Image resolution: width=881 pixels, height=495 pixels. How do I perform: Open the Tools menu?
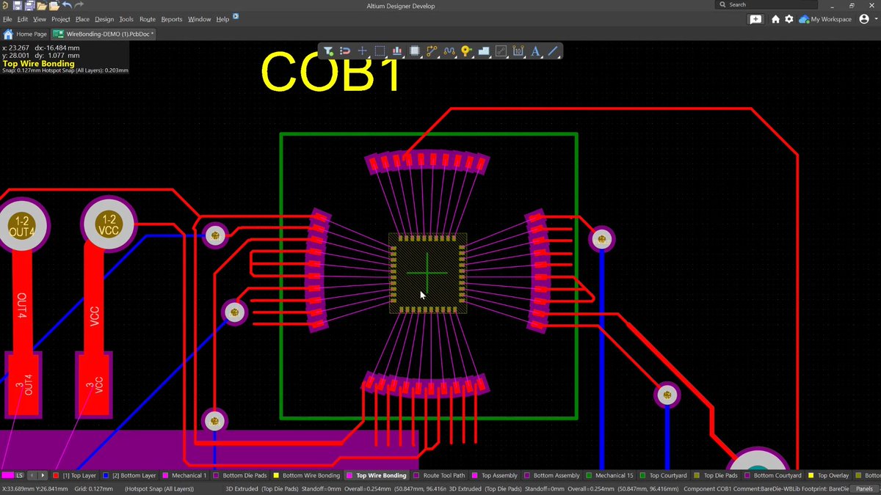pos(126,19)
